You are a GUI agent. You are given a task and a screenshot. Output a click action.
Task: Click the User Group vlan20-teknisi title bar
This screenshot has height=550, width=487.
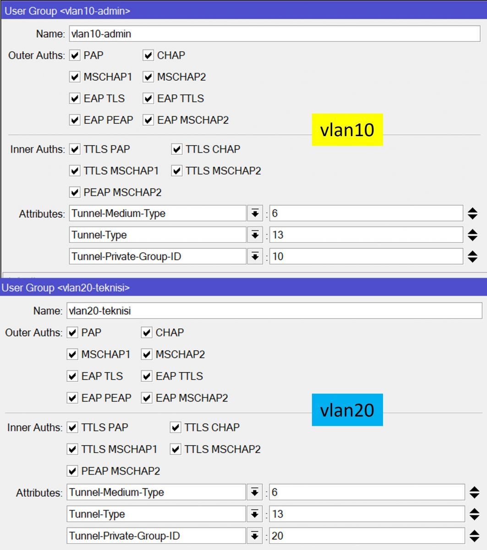(243, 288)
